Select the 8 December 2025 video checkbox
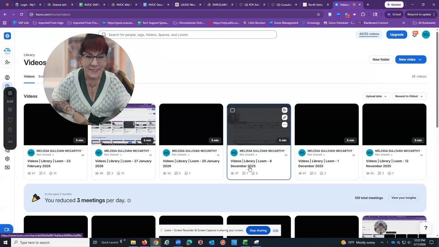Image resolution: width=439 pixels, height=247 pixels. pyautogui.click(x=233, y=110)
